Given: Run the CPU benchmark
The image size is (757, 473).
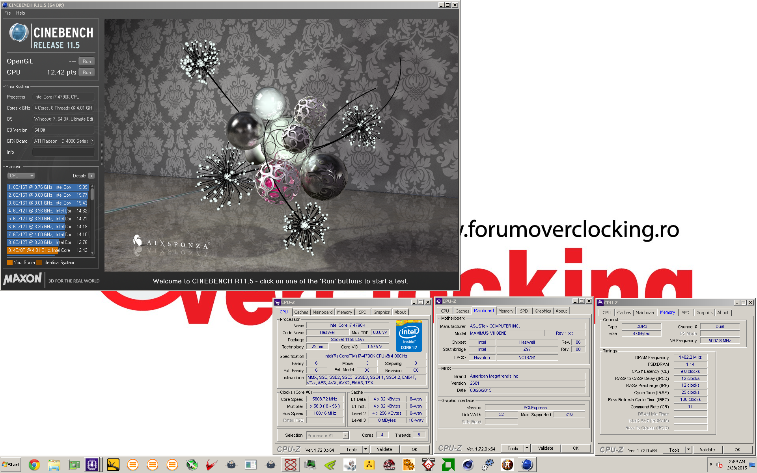Looking at the screenshot, I should (87, 73).
